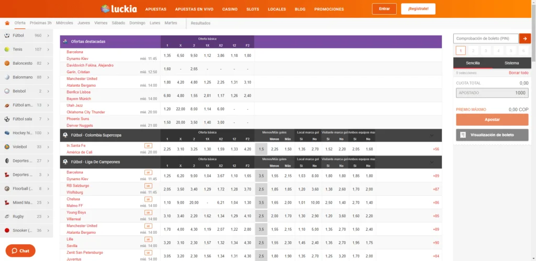Click the home icon in navigation bar
536x261 pixels.
click(7, 23)
